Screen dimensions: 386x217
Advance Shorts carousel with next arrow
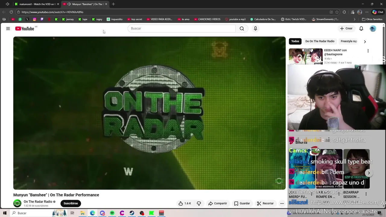pos(369,173)
